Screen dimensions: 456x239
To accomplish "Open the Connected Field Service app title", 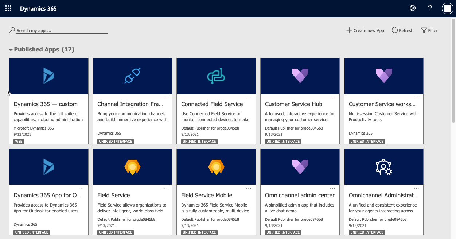I will pos(212,104).
